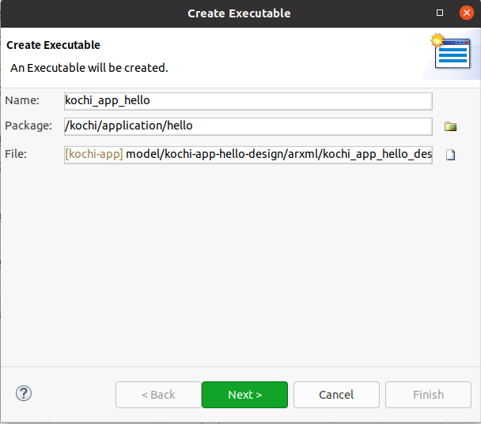Open help with the question mark icon
Image resolution: width=481 pixels, height=424 pixels.
24,393
